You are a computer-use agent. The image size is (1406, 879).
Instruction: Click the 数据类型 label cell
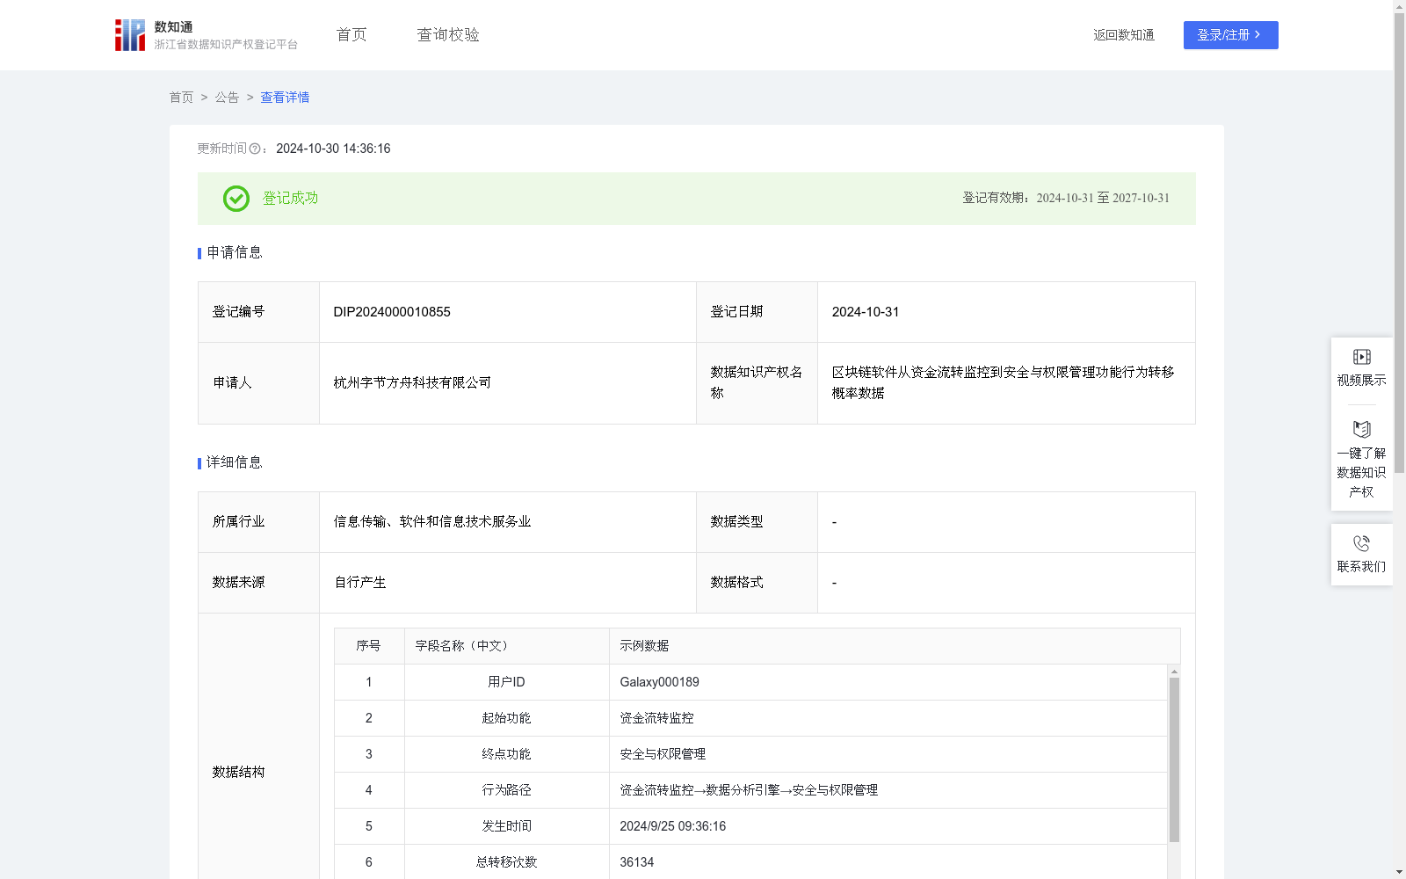[x=757, y=522]
